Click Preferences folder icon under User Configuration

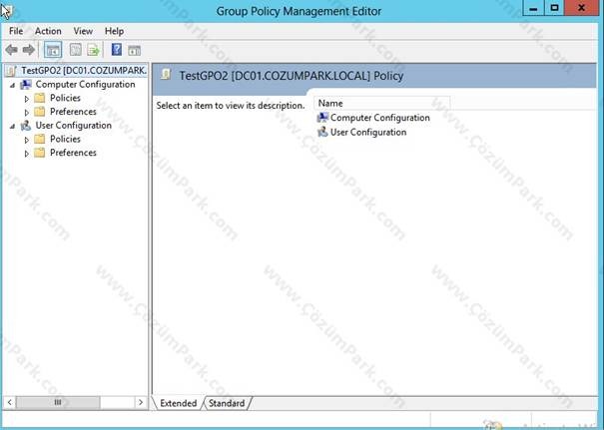tap(40, 153)
